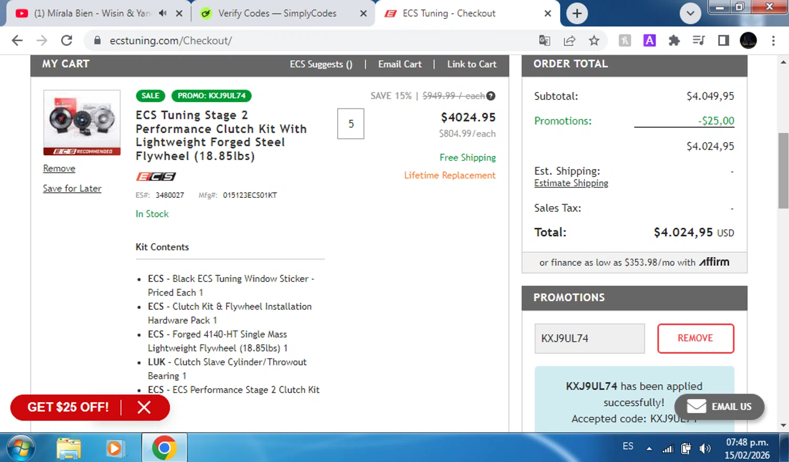The width and height of the screenshot is (789, 462).
Task: Close the Mírala Bien YouTube tab
Action: tap(179, 14)
